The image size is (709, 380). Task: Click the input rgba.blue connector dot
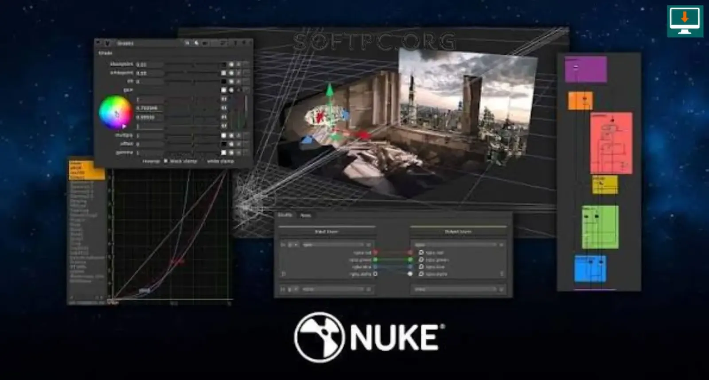pos(375,267)
